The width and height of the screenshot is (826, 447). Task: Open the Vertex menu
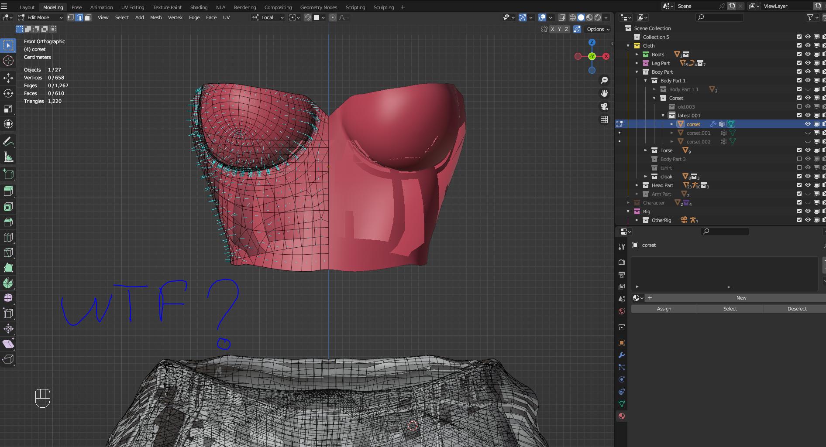point(175,17)
